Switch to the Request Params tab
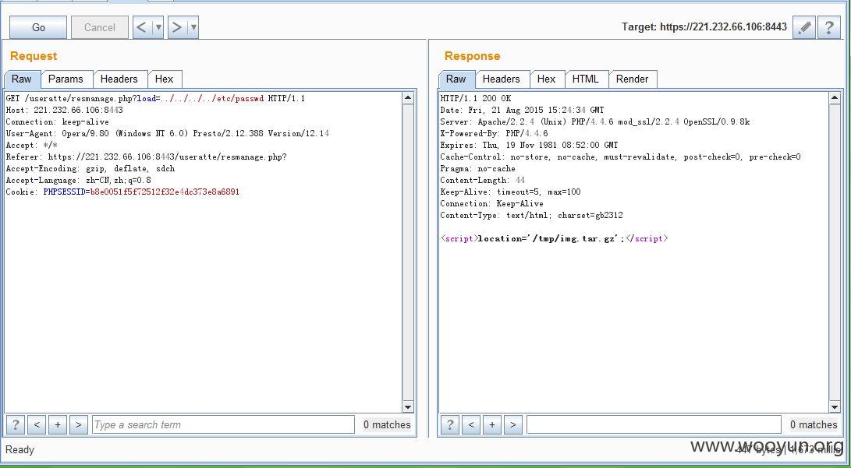Viewport: 851px width, 468px height. click(x=66, y=79)
